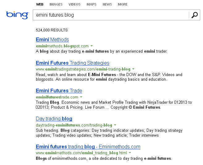203x165 pixels.
Task: Open the MAPS tab
Action: pos(91,4)
